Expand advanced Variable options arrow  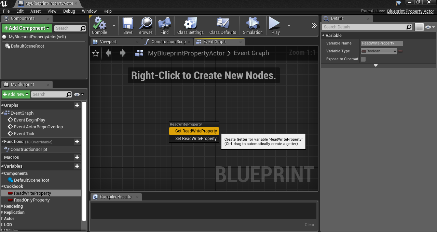pos(376,65)
